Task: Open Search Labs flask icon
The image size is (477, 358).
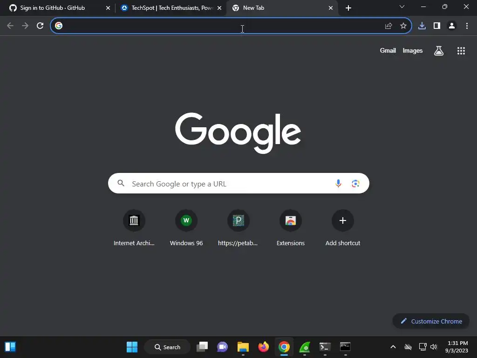Action: [439, 50]
